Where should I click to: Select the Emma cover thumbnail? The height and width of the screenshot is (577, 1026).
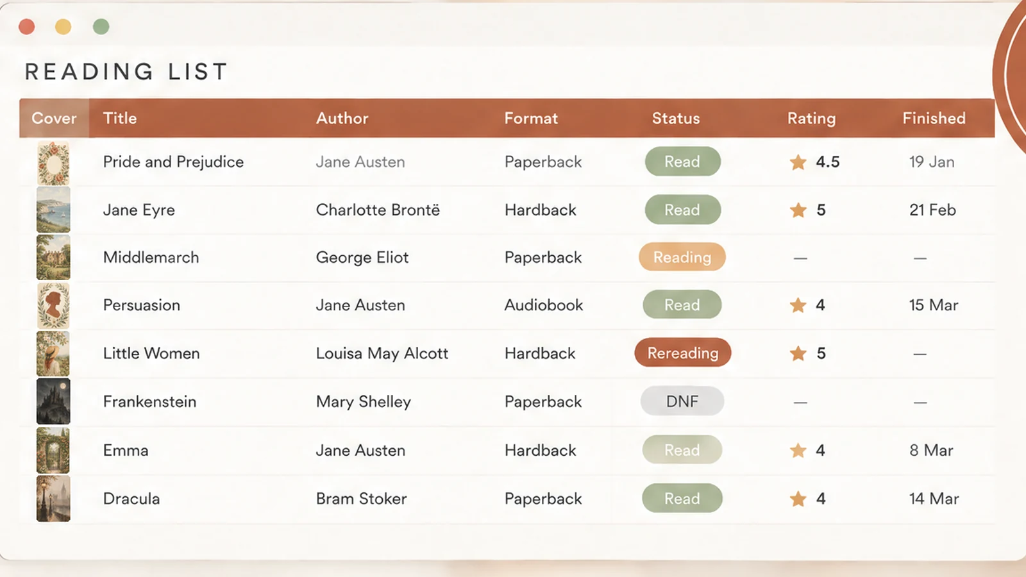(x=53, y=450)
